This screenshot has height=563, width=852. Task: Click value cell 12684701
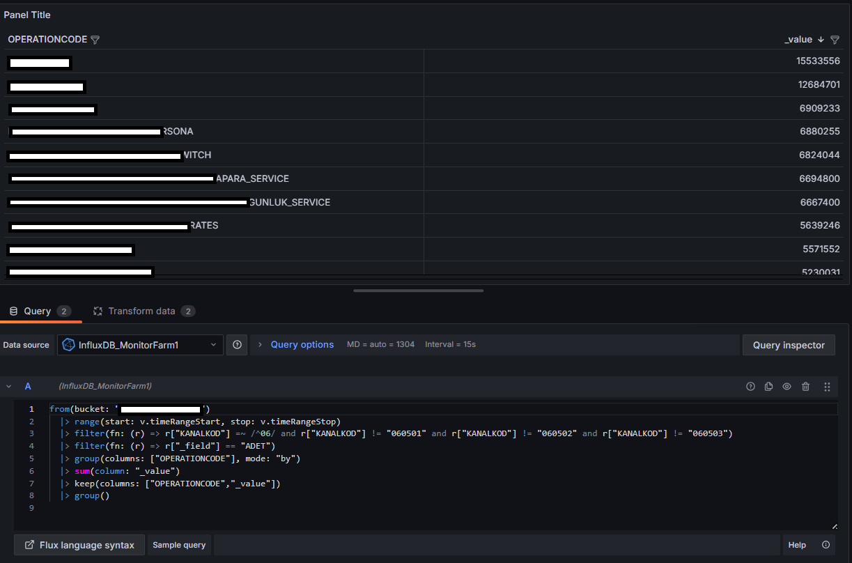(x=818, y=84)
